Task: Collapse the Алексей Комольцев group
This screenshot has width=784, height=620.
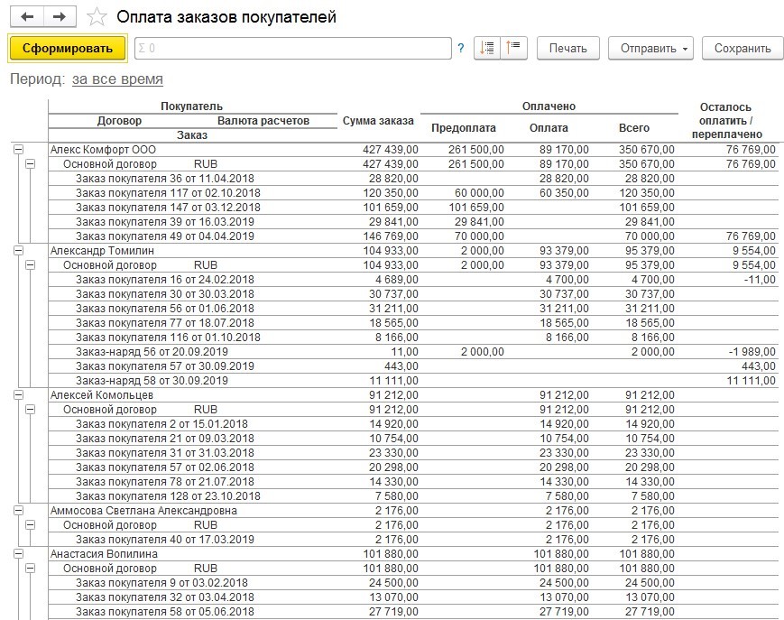Action: pos(18,395)
